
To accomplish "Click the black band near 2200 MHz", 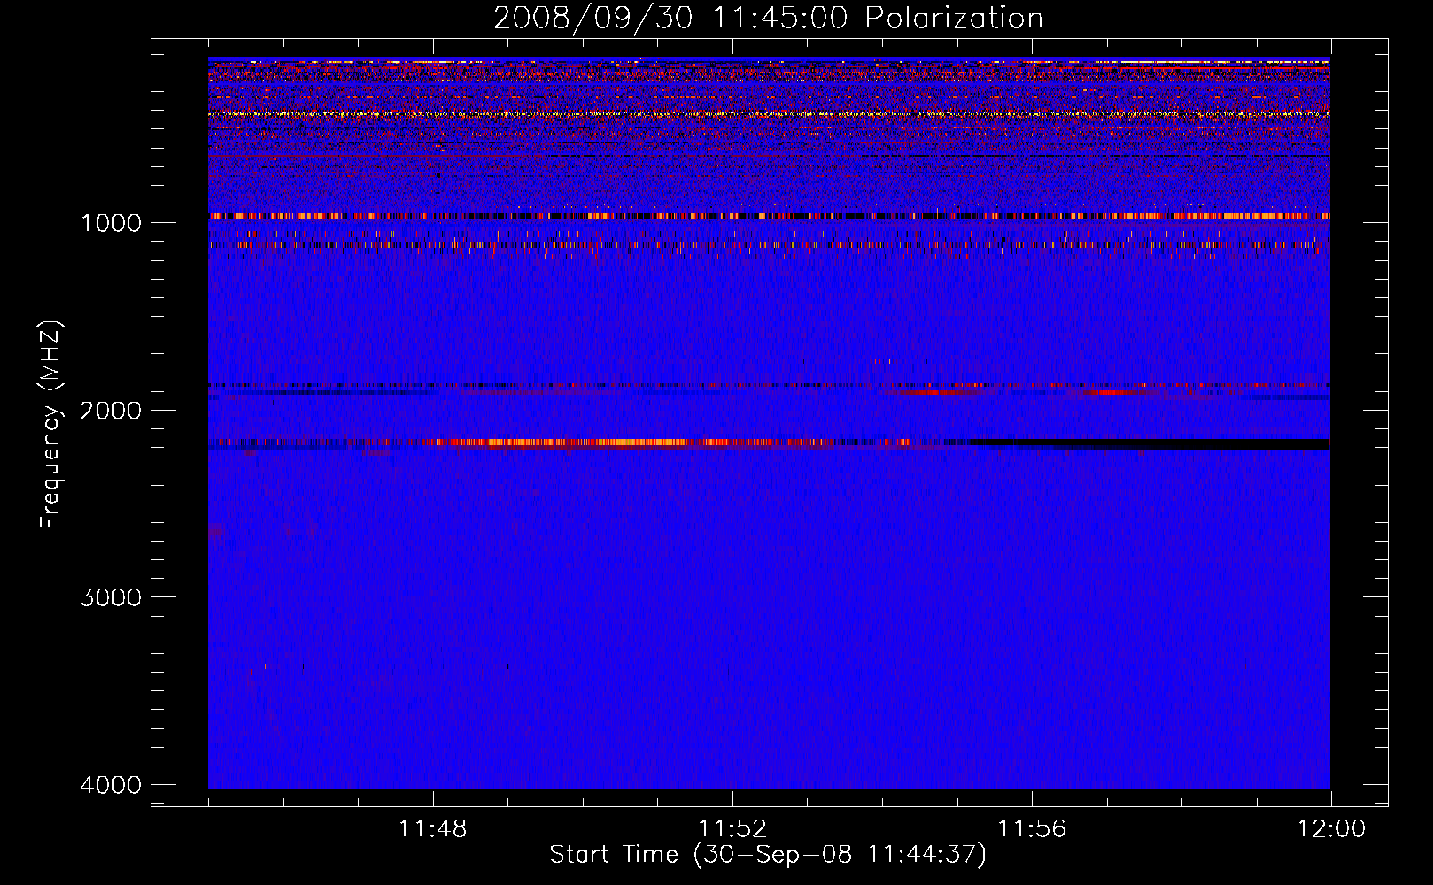I will point(1150,444).
